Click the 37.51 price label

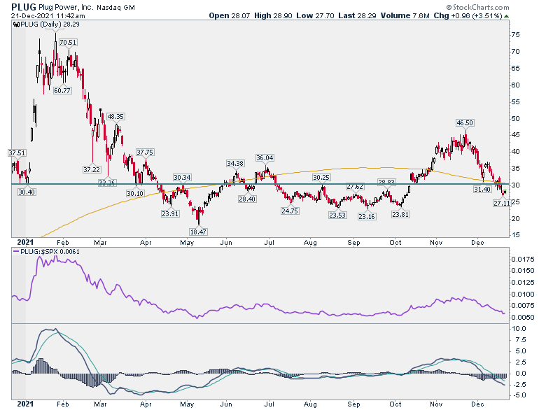pos(17,153)
